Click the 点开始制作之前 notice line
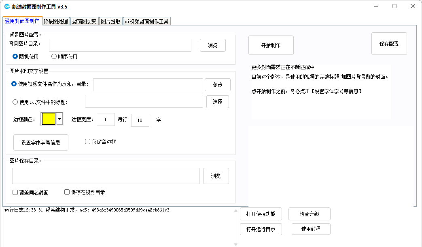Viewport: 422px width, 247px height. point(307,91)
